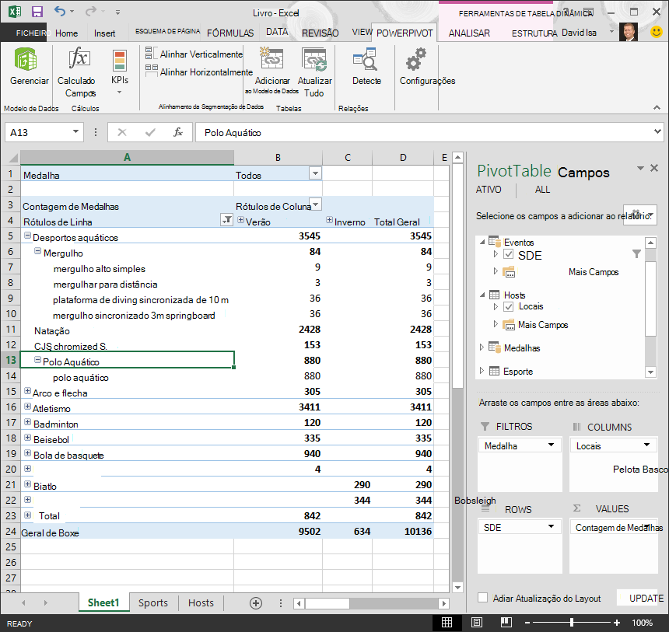Click the smiley feedback icon
Viewport: 669px width, 632px height.
(657, 32)
